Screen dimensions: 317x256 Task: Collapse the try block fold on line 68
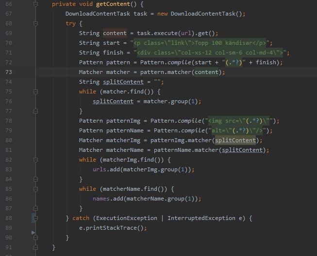35,23
